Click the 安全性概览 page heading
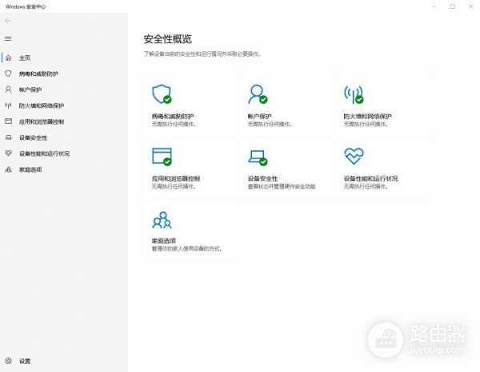Viewport: 480px width, 372px height. [x=168, y=39]
